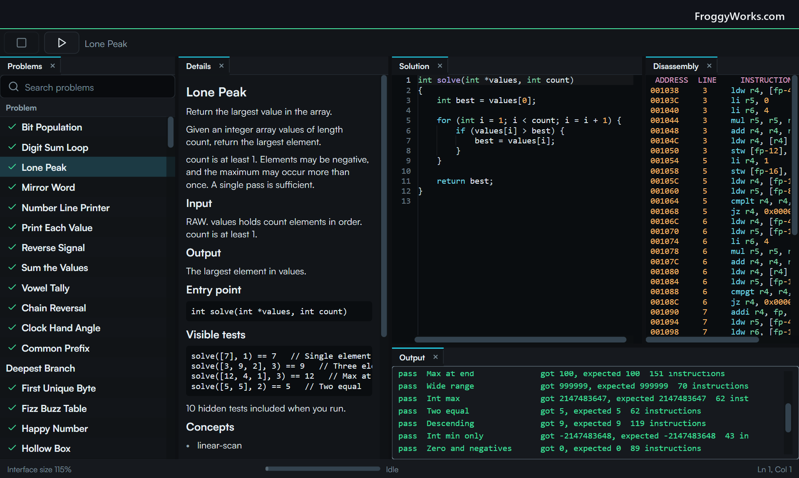799x478 pixels.
Task: Close the Disassembly tab
Action: pos(709,66)
